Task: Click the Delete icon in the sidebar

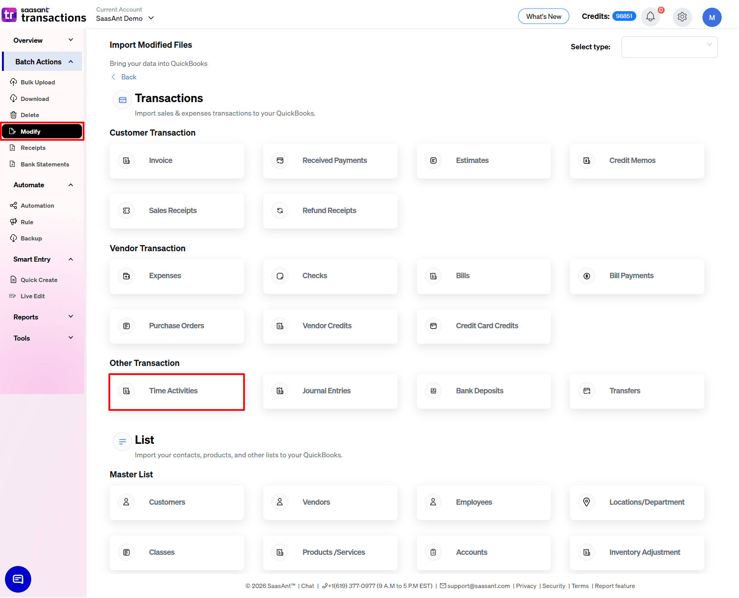Action: [13, 114]
